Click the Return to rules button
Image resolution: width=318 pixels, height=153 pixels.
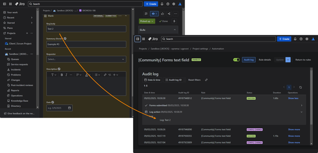click(x=303, y=60)
